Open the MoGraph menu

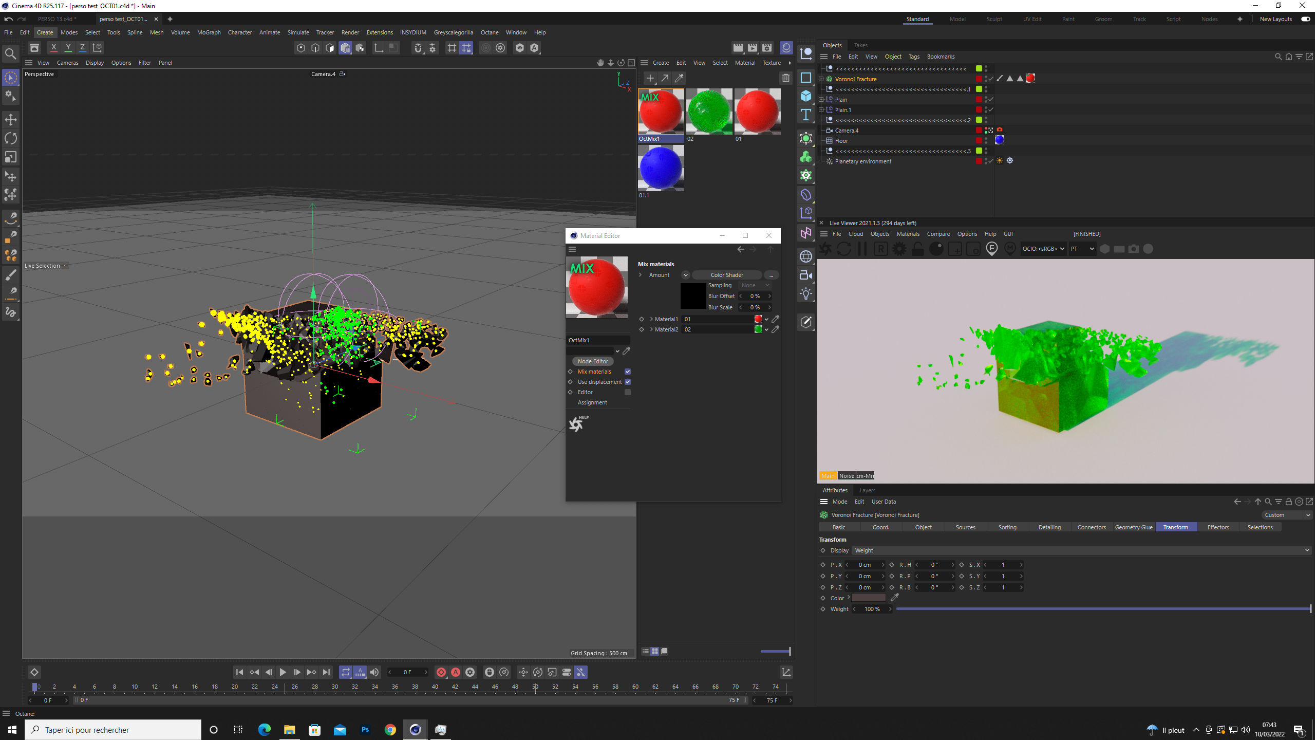[209, 32]
